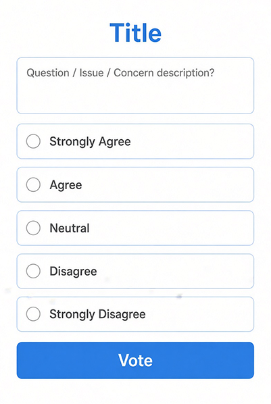Click the blue Title heading

pos(135,32)
